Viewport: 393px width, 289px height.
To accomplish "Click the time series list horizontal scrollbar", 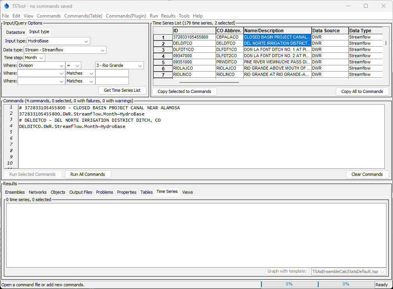I will tap(209, 82).
